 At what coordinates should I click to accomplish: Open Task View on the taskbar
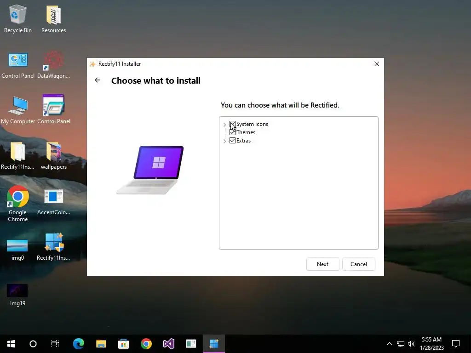[x=55, y=344]
